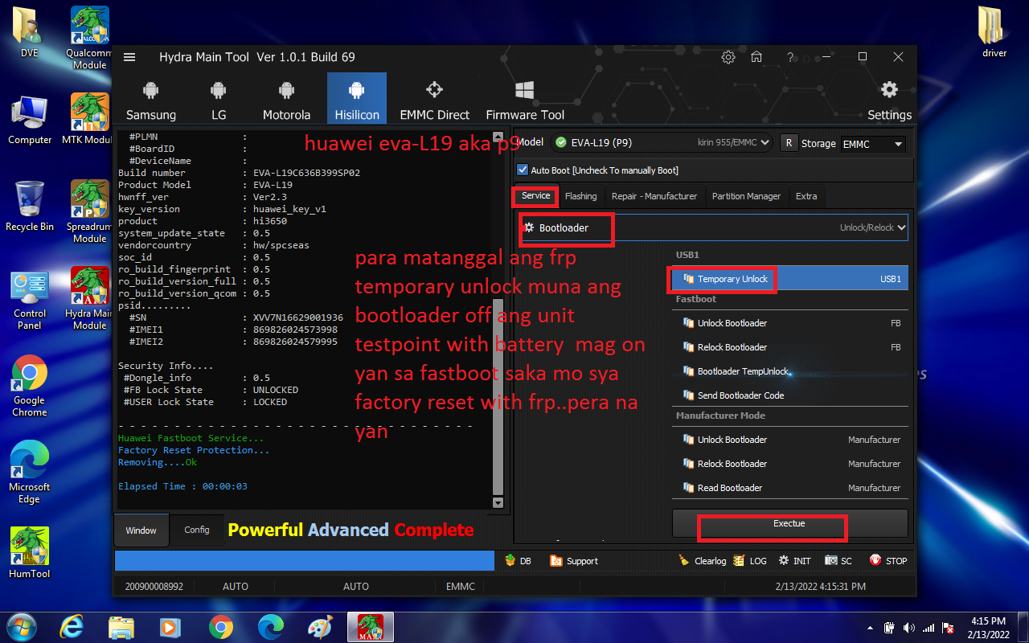This screenshot has width=1029, height=643.
Task: Open the Extra tab
Action: [x=806, y=196]
